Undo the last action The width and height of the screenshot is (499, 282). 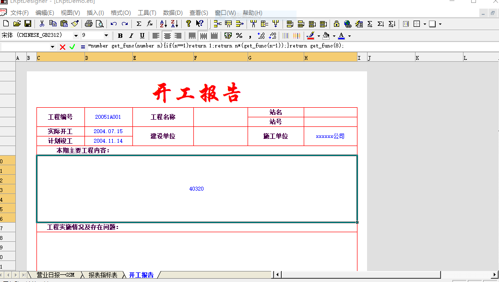(x=114, y=23)
